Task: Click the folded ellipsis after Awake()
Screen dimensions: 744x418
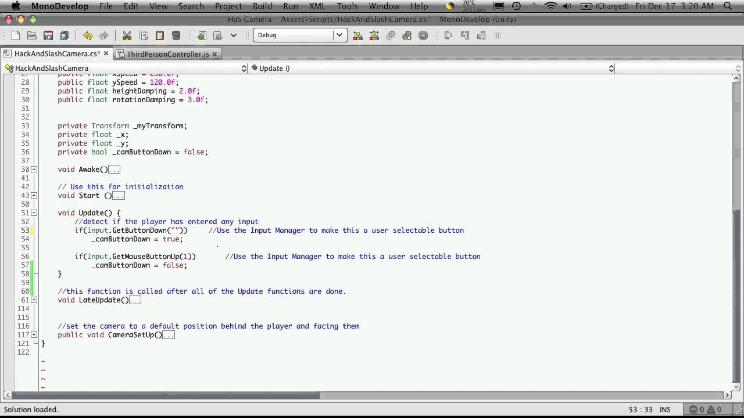Action: click(114, 170)
